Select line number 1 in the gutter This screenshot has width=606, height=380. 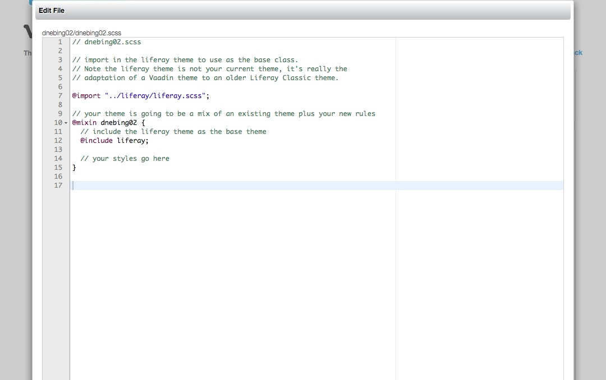(x=59, y=42)
